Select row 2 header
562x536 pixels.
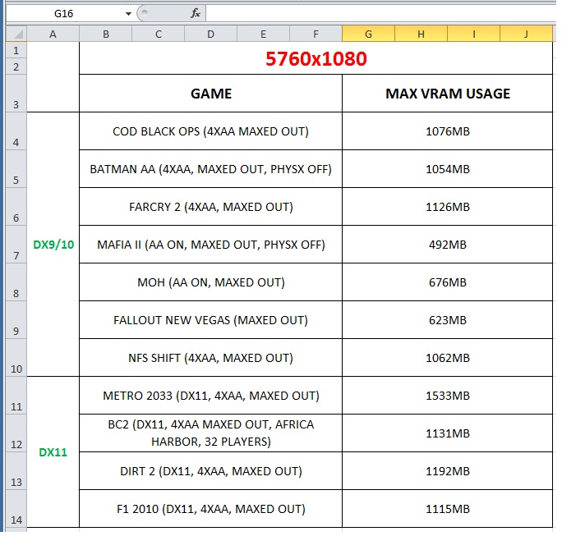pos(16,66)
